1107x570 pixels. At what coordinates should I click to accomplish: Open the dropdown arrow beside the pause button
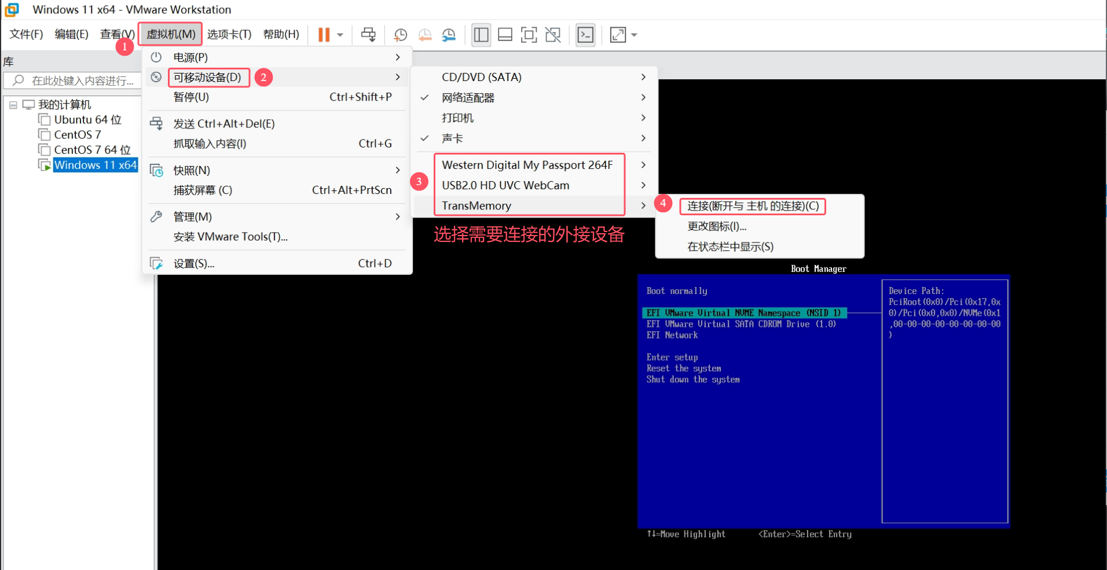point(340,35)
